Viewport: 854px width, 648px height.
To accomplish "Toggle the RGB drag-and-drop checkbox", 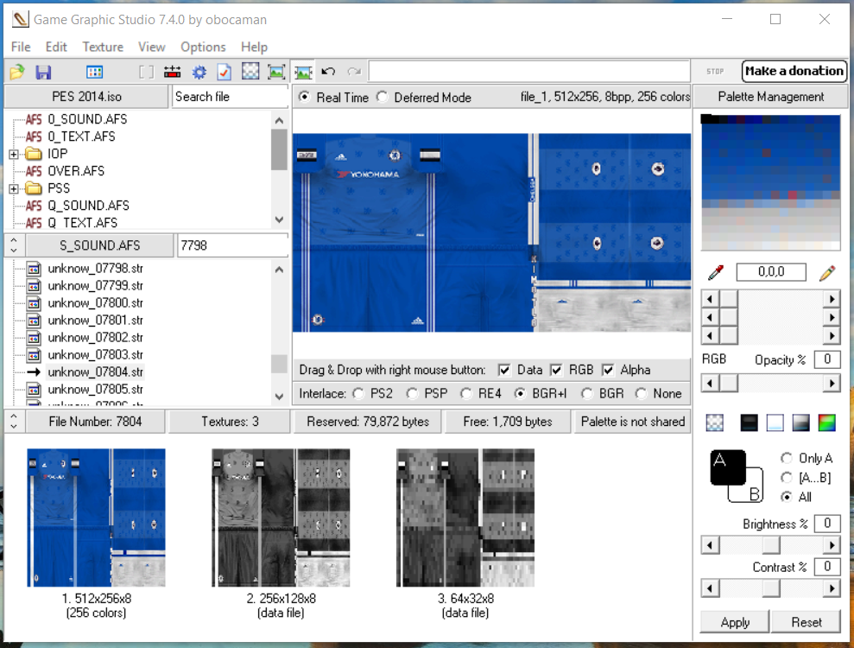I will 556,371.
